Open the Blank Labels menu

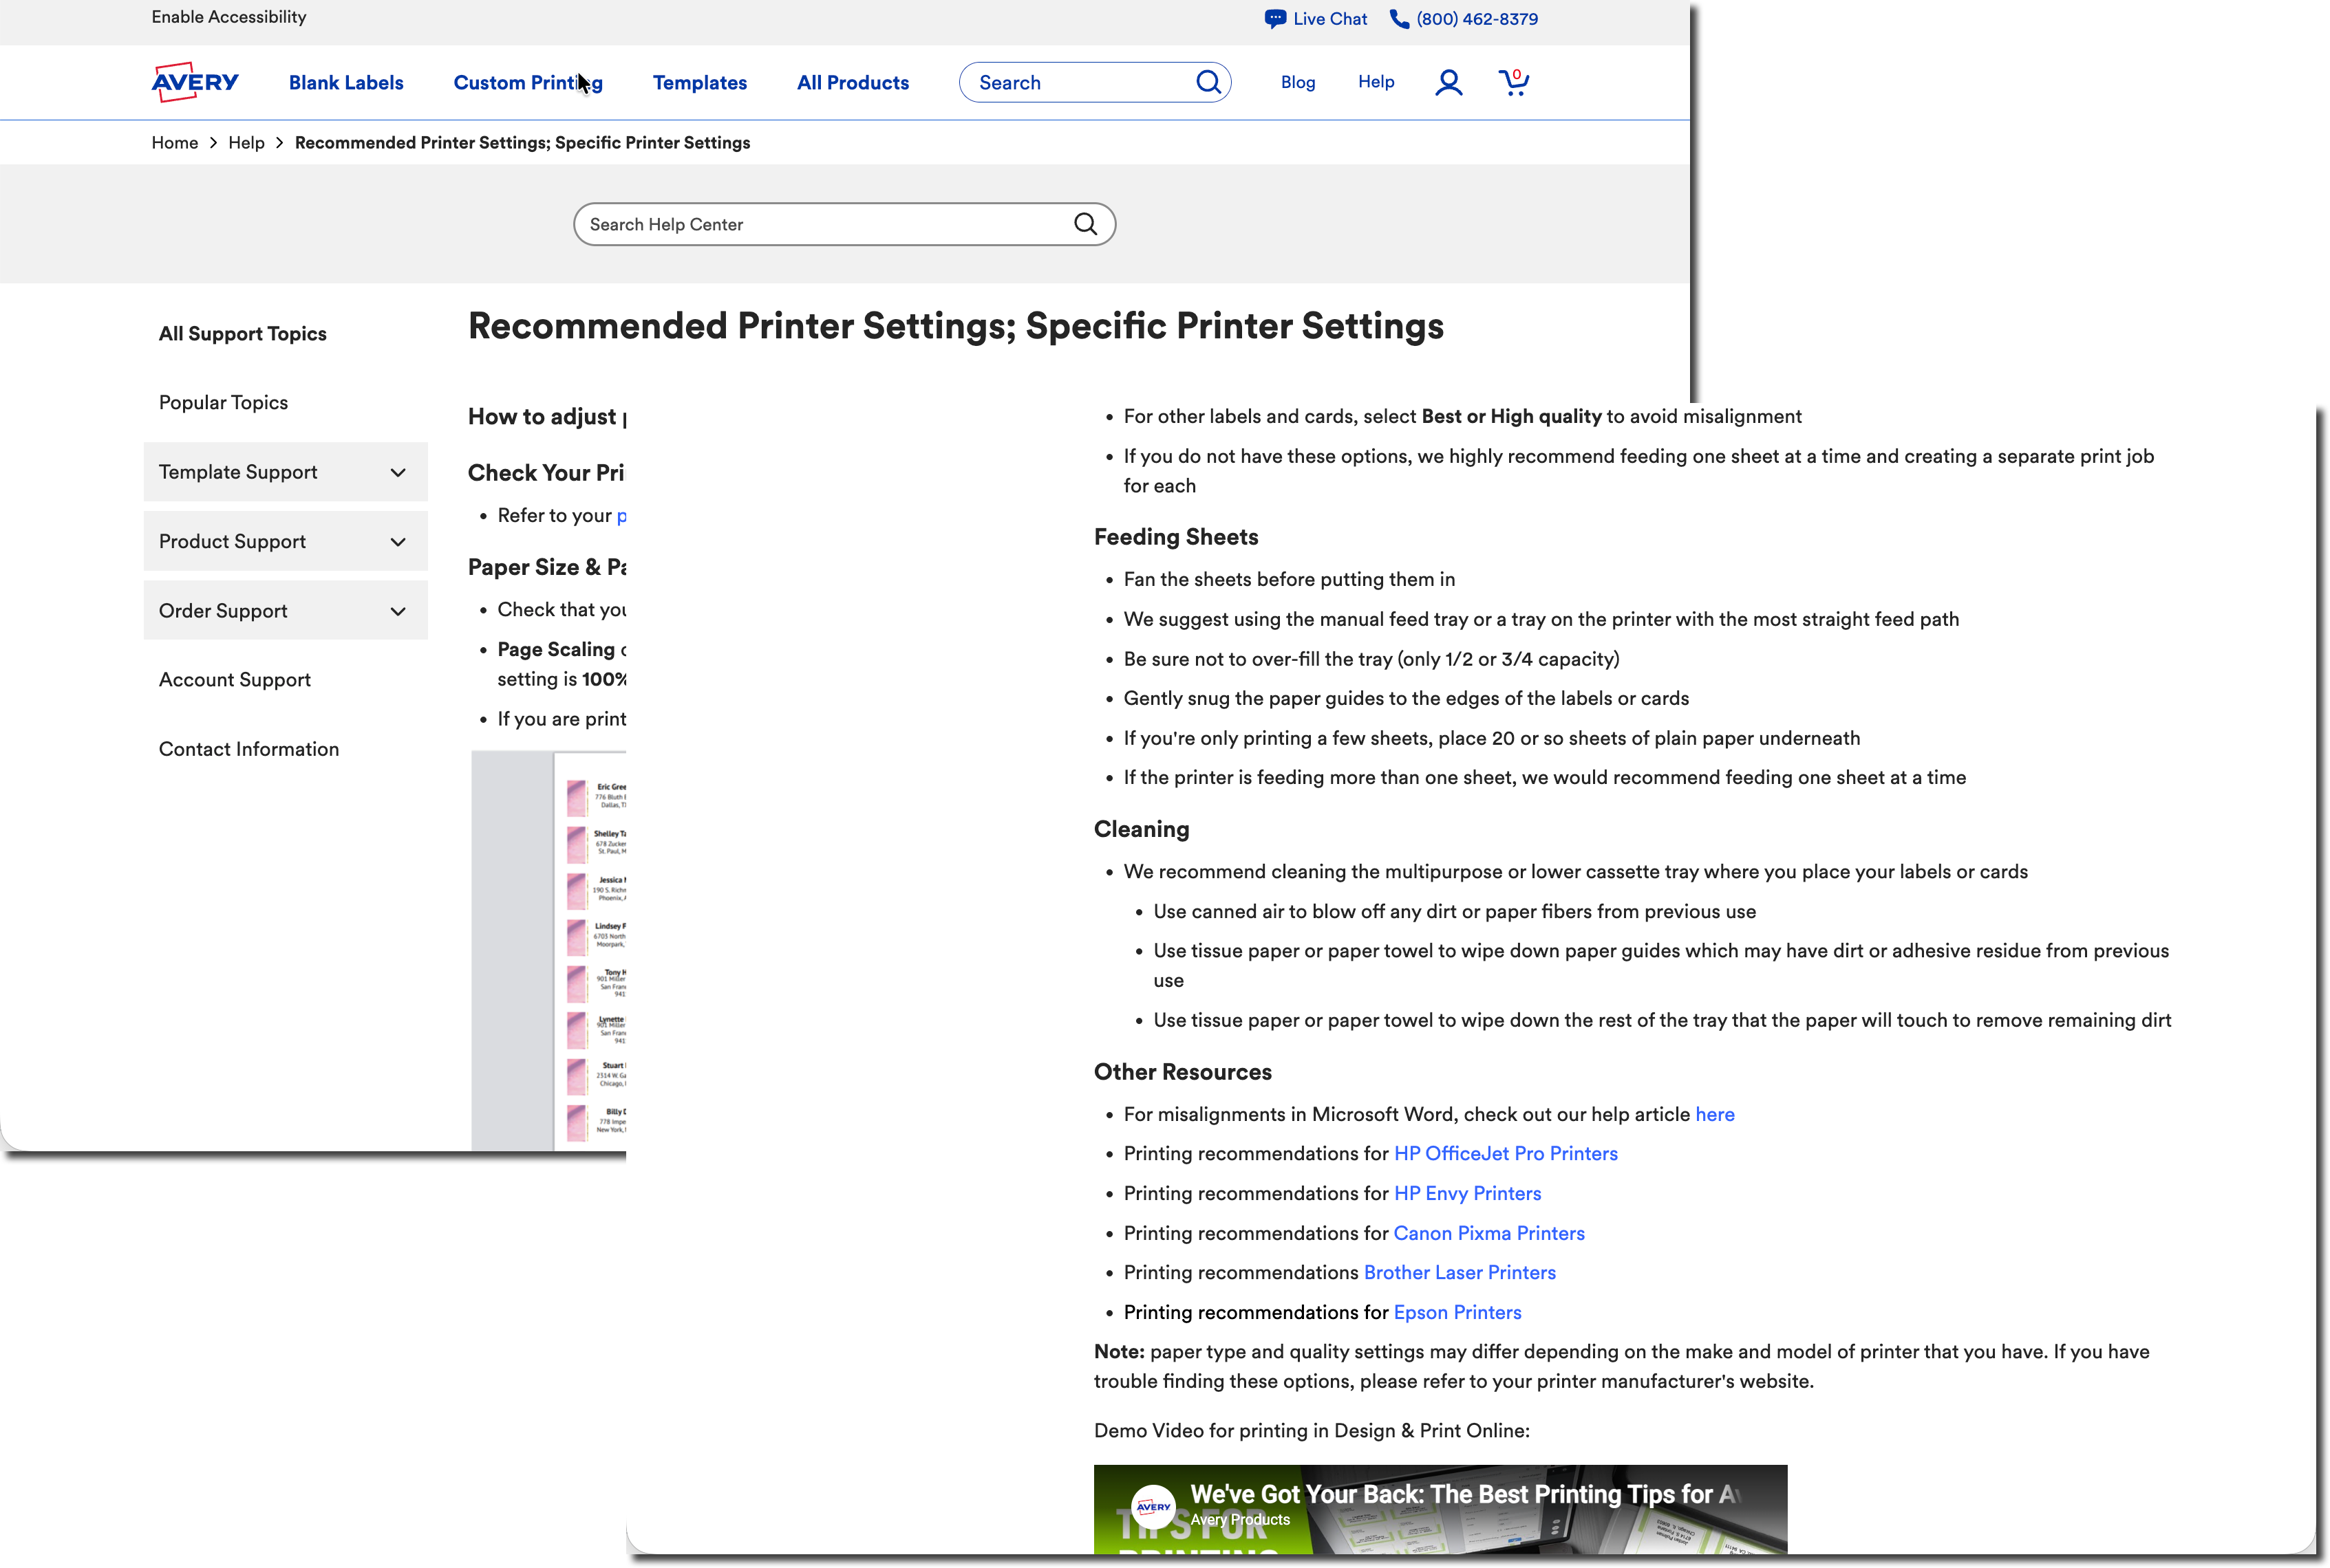[x=346, y=83]
